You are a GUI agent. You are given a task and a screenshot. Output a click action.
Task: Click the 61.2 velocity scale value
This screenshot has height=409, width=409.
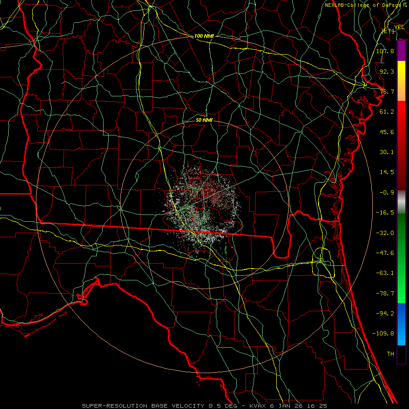[387, 112]
